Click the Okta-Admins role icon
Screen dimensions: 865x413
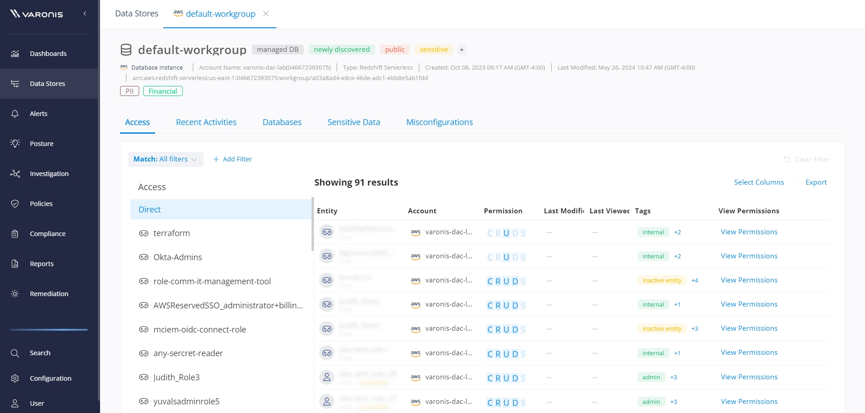click(144, 257)
